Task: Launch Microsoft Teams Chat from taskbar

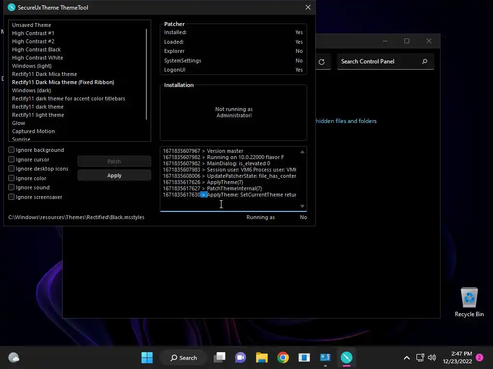Action: 241,357
